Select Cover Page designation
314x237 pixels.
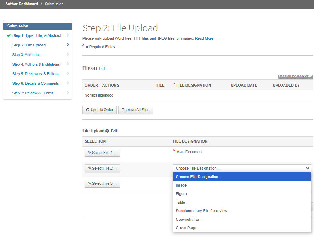[x=242, y=228]
